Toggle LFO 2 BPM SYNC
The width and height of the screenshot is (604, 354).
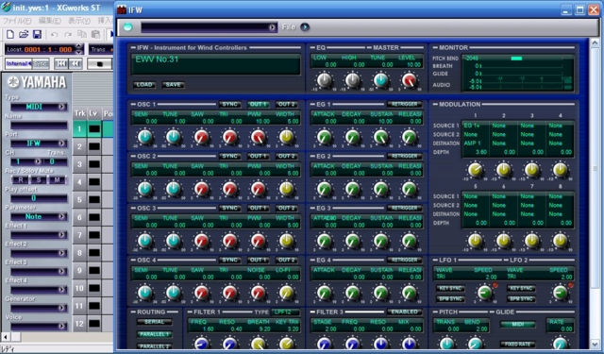521,299
